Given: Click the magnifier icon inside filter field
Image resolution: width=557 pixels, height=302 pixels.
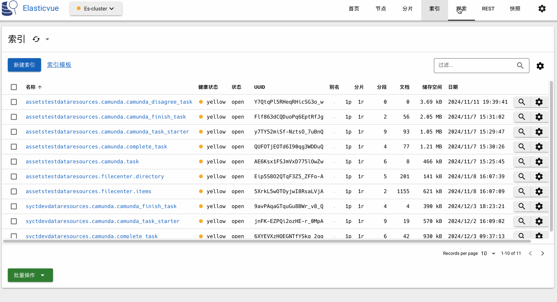Looking at the screenshot, I should click(x=520, y=65).
